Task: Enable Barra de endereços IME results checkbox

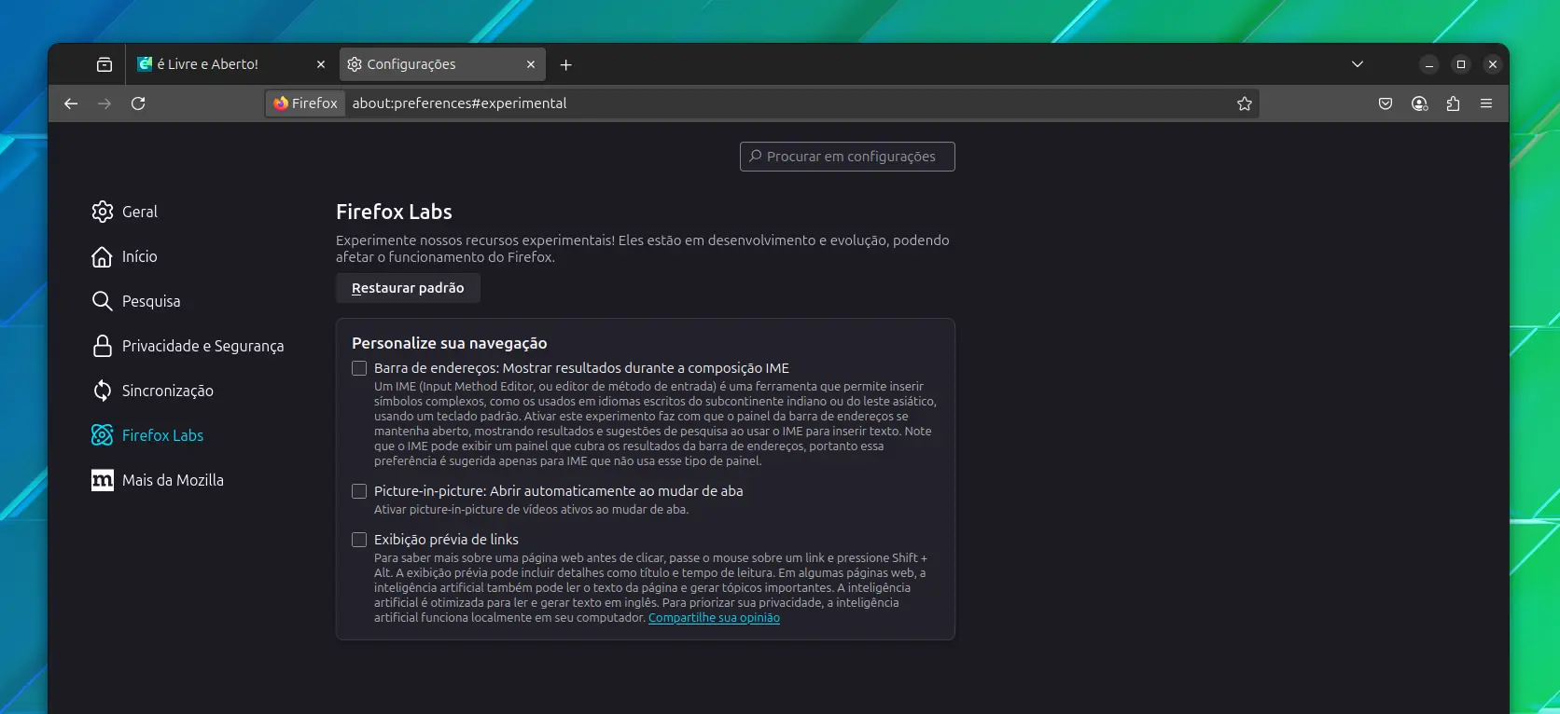Action: click(x=359, y=368)
